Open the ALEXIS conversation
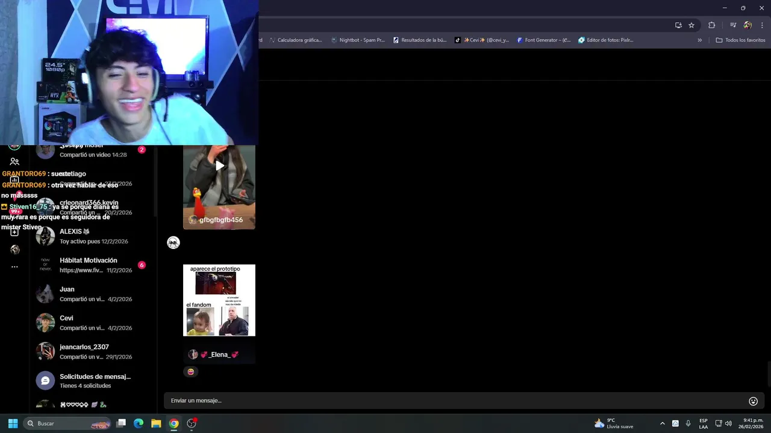Screen dimensions: 771x433 coord(93,236)
